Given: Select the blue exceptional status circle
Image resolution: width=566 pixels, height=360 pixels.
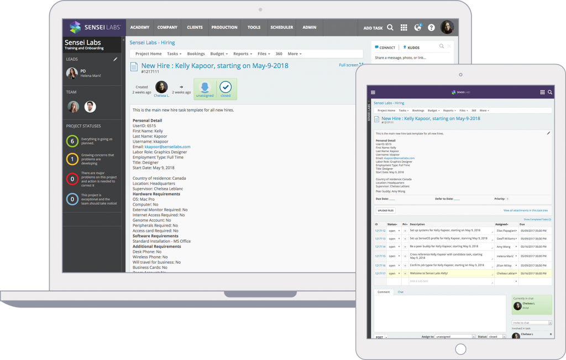Looking at the screenshot, I should pyautogui.click(x=72, y=199).
